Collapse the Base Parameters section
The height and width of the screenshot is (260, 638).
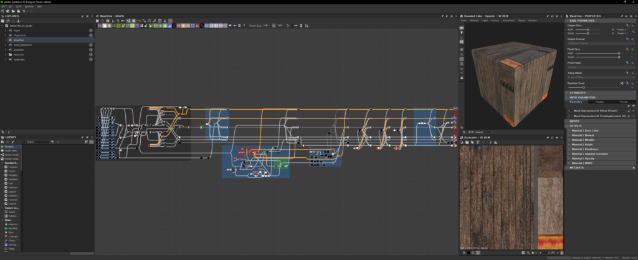tap(567, 21)
